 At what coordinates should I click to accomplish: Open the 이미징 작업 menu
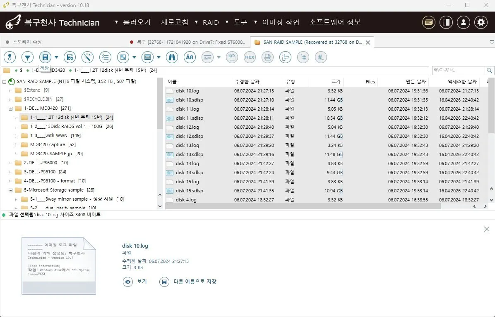click(281, 22)
